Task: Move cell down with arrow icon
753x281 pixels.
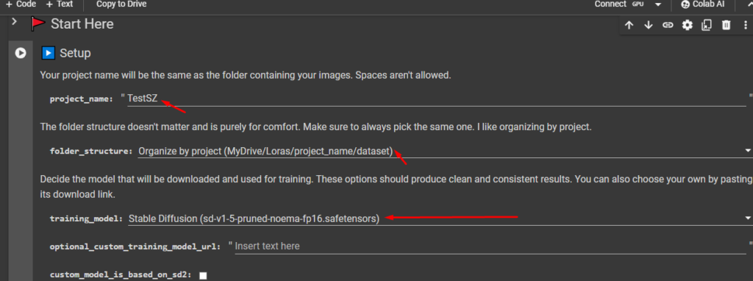Action: 649,25
